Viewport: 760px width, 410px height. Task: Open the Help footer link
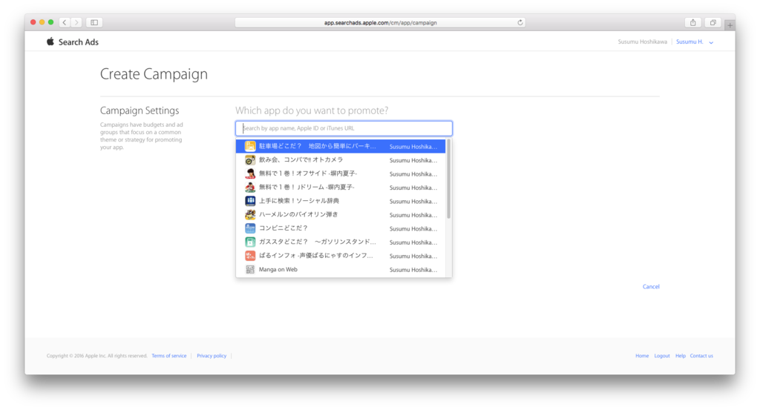681,356
